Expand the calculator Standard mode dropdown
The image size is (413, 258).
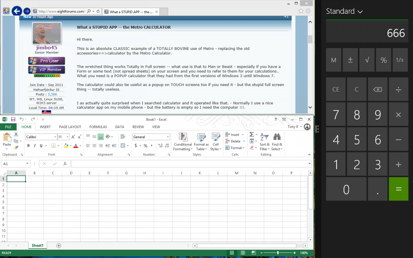[345, 11]
